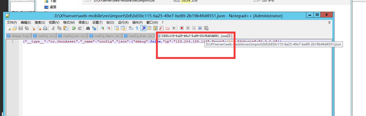Close the config_four.js tab

[153, 36]
